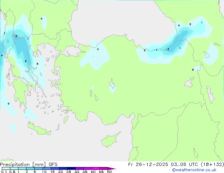Click the '50' legend scale label

coord(110,172)
